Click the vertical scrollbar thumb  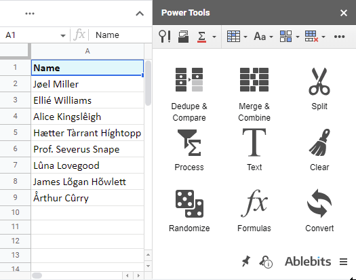point(149,83)
